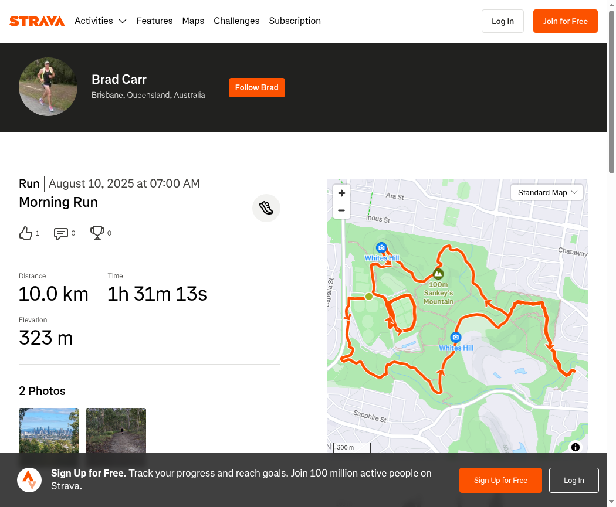Zoom out on the map
Image resolution: width=616 pixels, height=507 pixels.
click(x=341, y=210)
